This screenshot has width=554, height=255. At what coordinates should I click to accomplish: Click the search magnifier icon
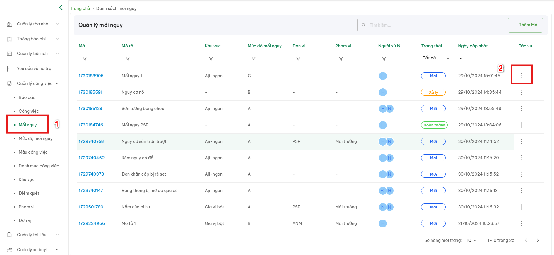(364, 25)
